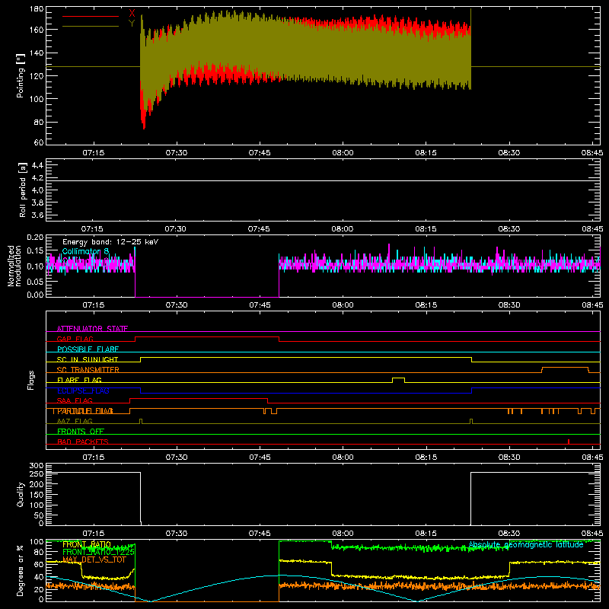Select the "Flags" axis label
Screen dimensions: 609x609
[31, 380]
